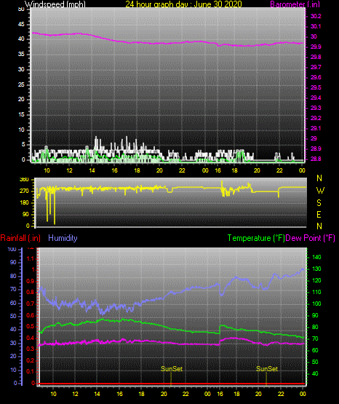
Task: Click windspeed scale value 25
Action: [x=21, y=84]
